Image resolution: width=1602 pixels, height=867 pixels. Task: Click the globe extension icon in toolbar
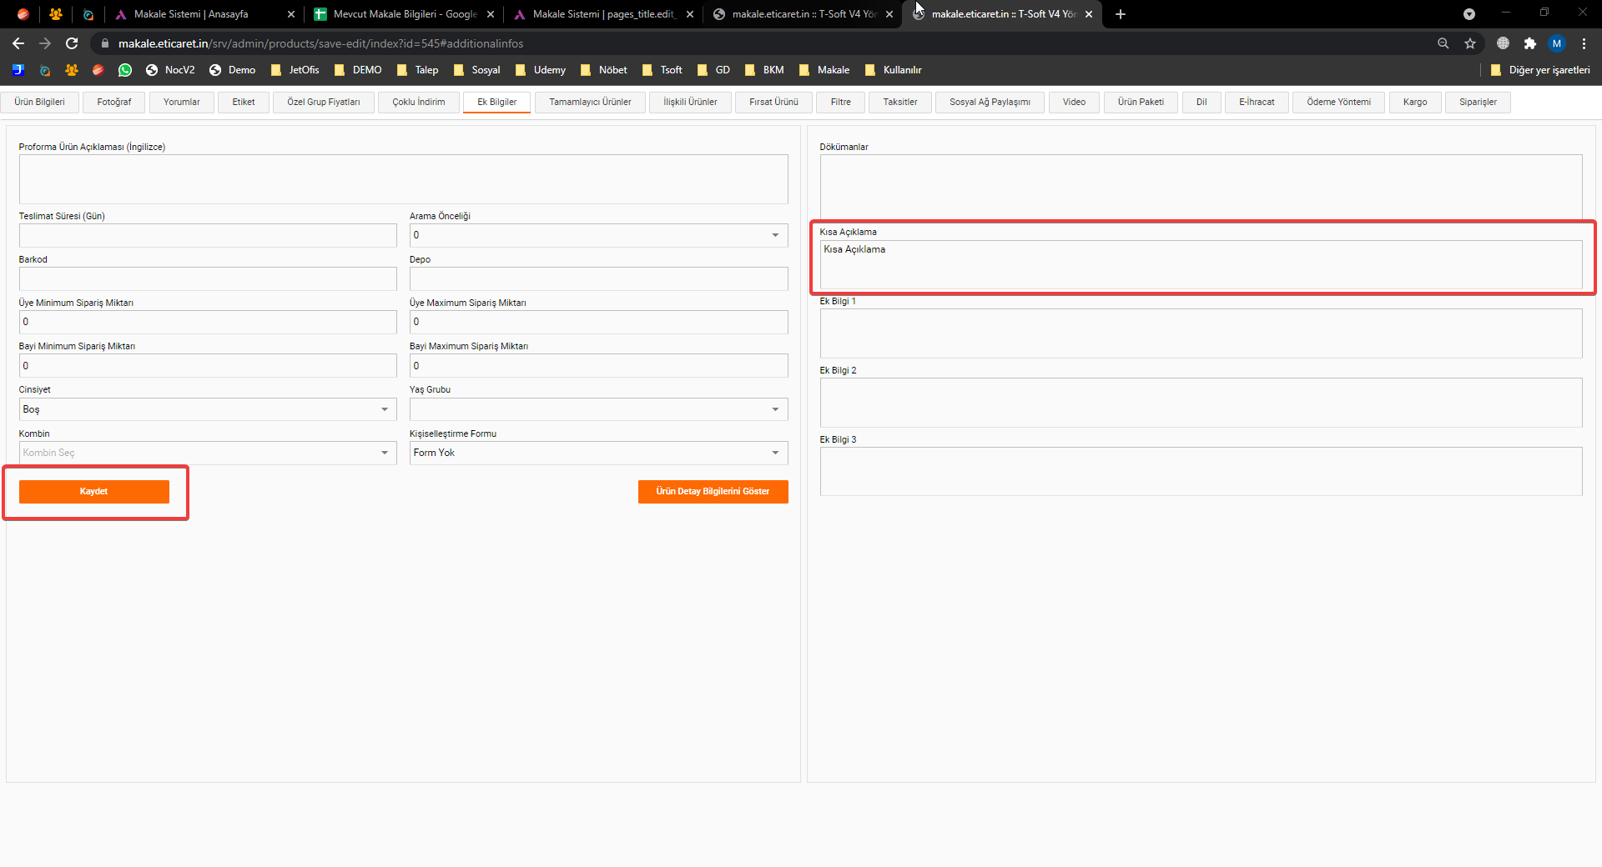[1503, 43]
